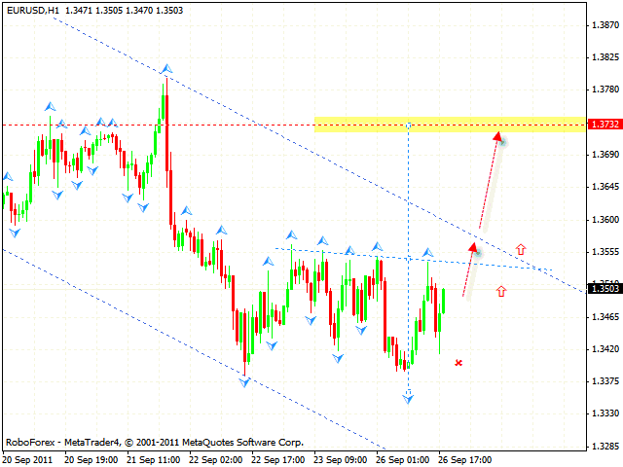Click the 1.3600 price axis label
Screen dimensions: 623x467
click(605, 220)
